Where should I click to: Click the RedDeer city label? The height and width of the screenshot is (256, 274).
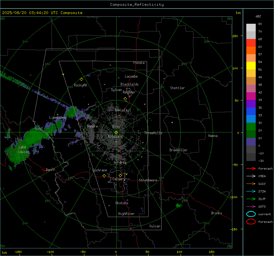pos(129,92)
